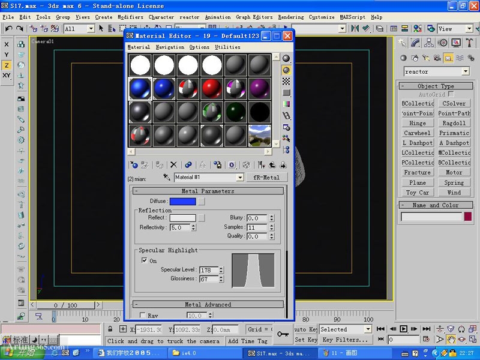Viewport: 480px width, 360px height.
Task: Open the Motion panel tab icon
Action: 442,43
